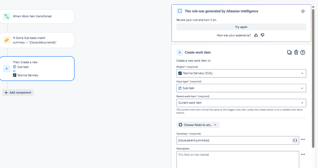Open the Parent work item dropdown
The width and height of the screenshot is (318, 168).
[241, 103]
